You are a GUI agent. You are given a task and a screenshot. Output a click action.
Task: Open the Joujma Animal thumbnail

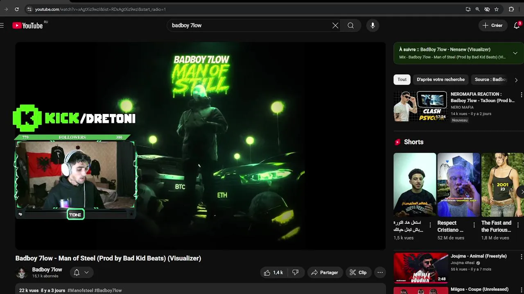click(421, 268)
